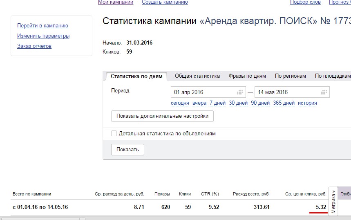Viewport: 351px width, 220px height.
Task: Open Мои кампании in top navigation
Action: (x=116, y=2)
